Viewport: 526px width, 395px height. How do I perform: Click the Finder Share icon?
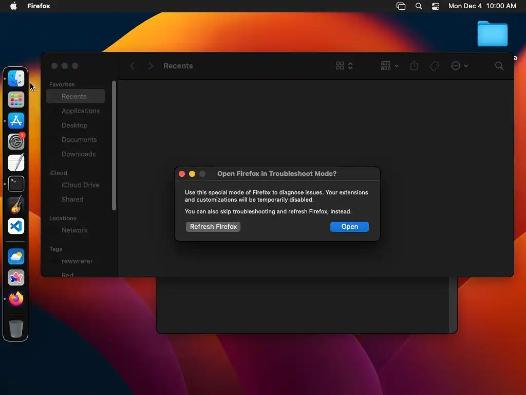[x=415, y=65]
